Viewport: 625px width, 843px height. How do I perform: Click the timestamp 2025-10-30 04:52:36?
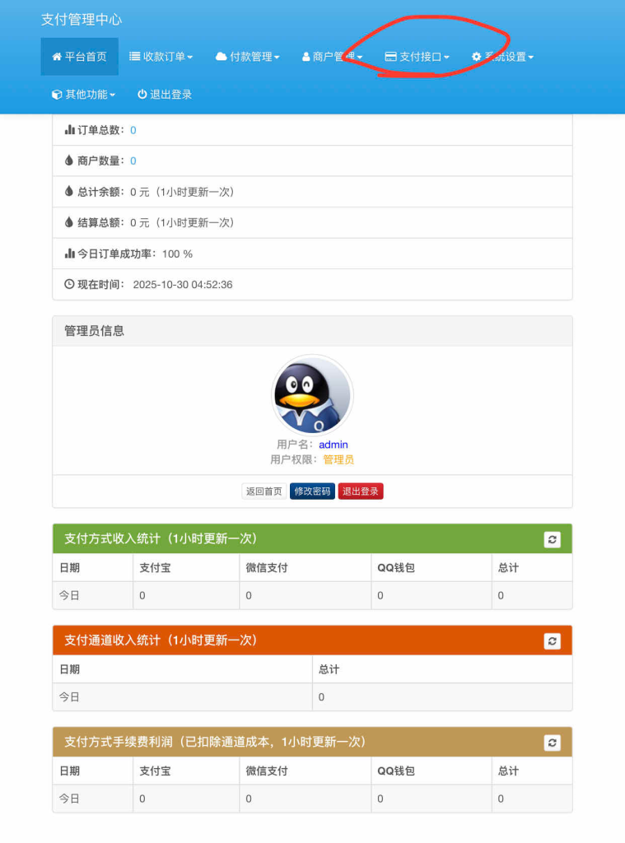pos(183,284)
